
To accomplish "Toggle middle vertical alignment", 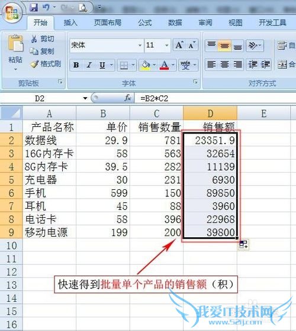I will point(224,45).
